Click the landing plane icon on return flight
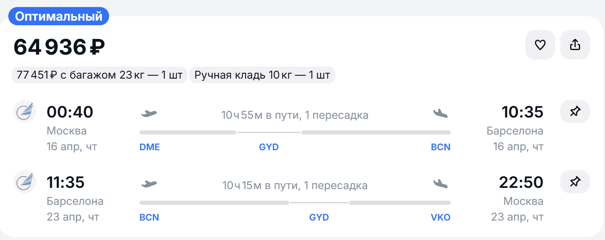This screenshot has height=240, width=605. pos(440,183)
